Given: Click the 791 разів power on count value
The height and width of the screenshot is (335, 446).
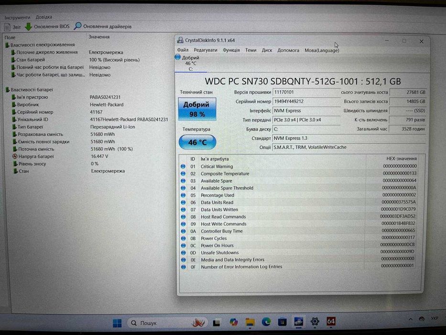Looking at the screenshot, I should (x=408, y=120).
